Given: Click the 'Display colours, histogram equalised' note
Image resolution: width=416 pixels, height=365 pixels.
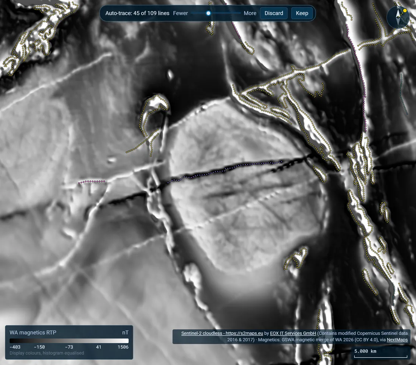Looking at the screenshot, I should point(47,353).
